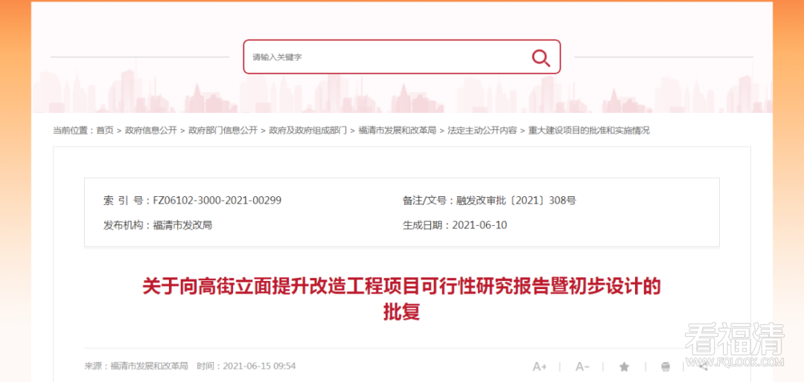Click the star favorite icon
The width and height of the screenshot is (804, 382).
(x=624, y=366)
